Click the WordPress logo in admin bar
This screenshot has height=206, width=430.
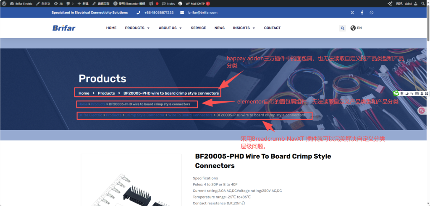tap(4, 3)
